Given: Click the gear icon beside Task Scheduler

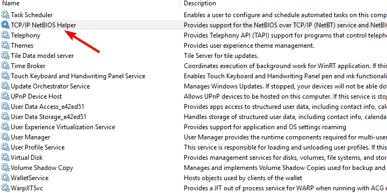Looking at the screenshot, I should coord(5,15).
